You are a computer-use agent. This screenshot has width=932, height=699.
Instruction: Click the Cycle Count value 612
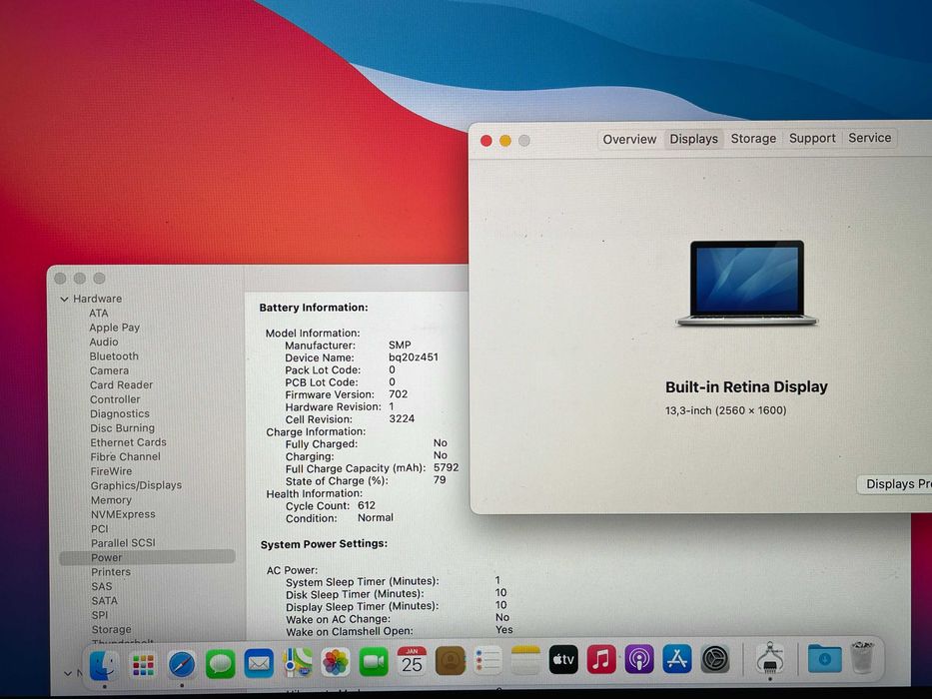pos(367,505)
